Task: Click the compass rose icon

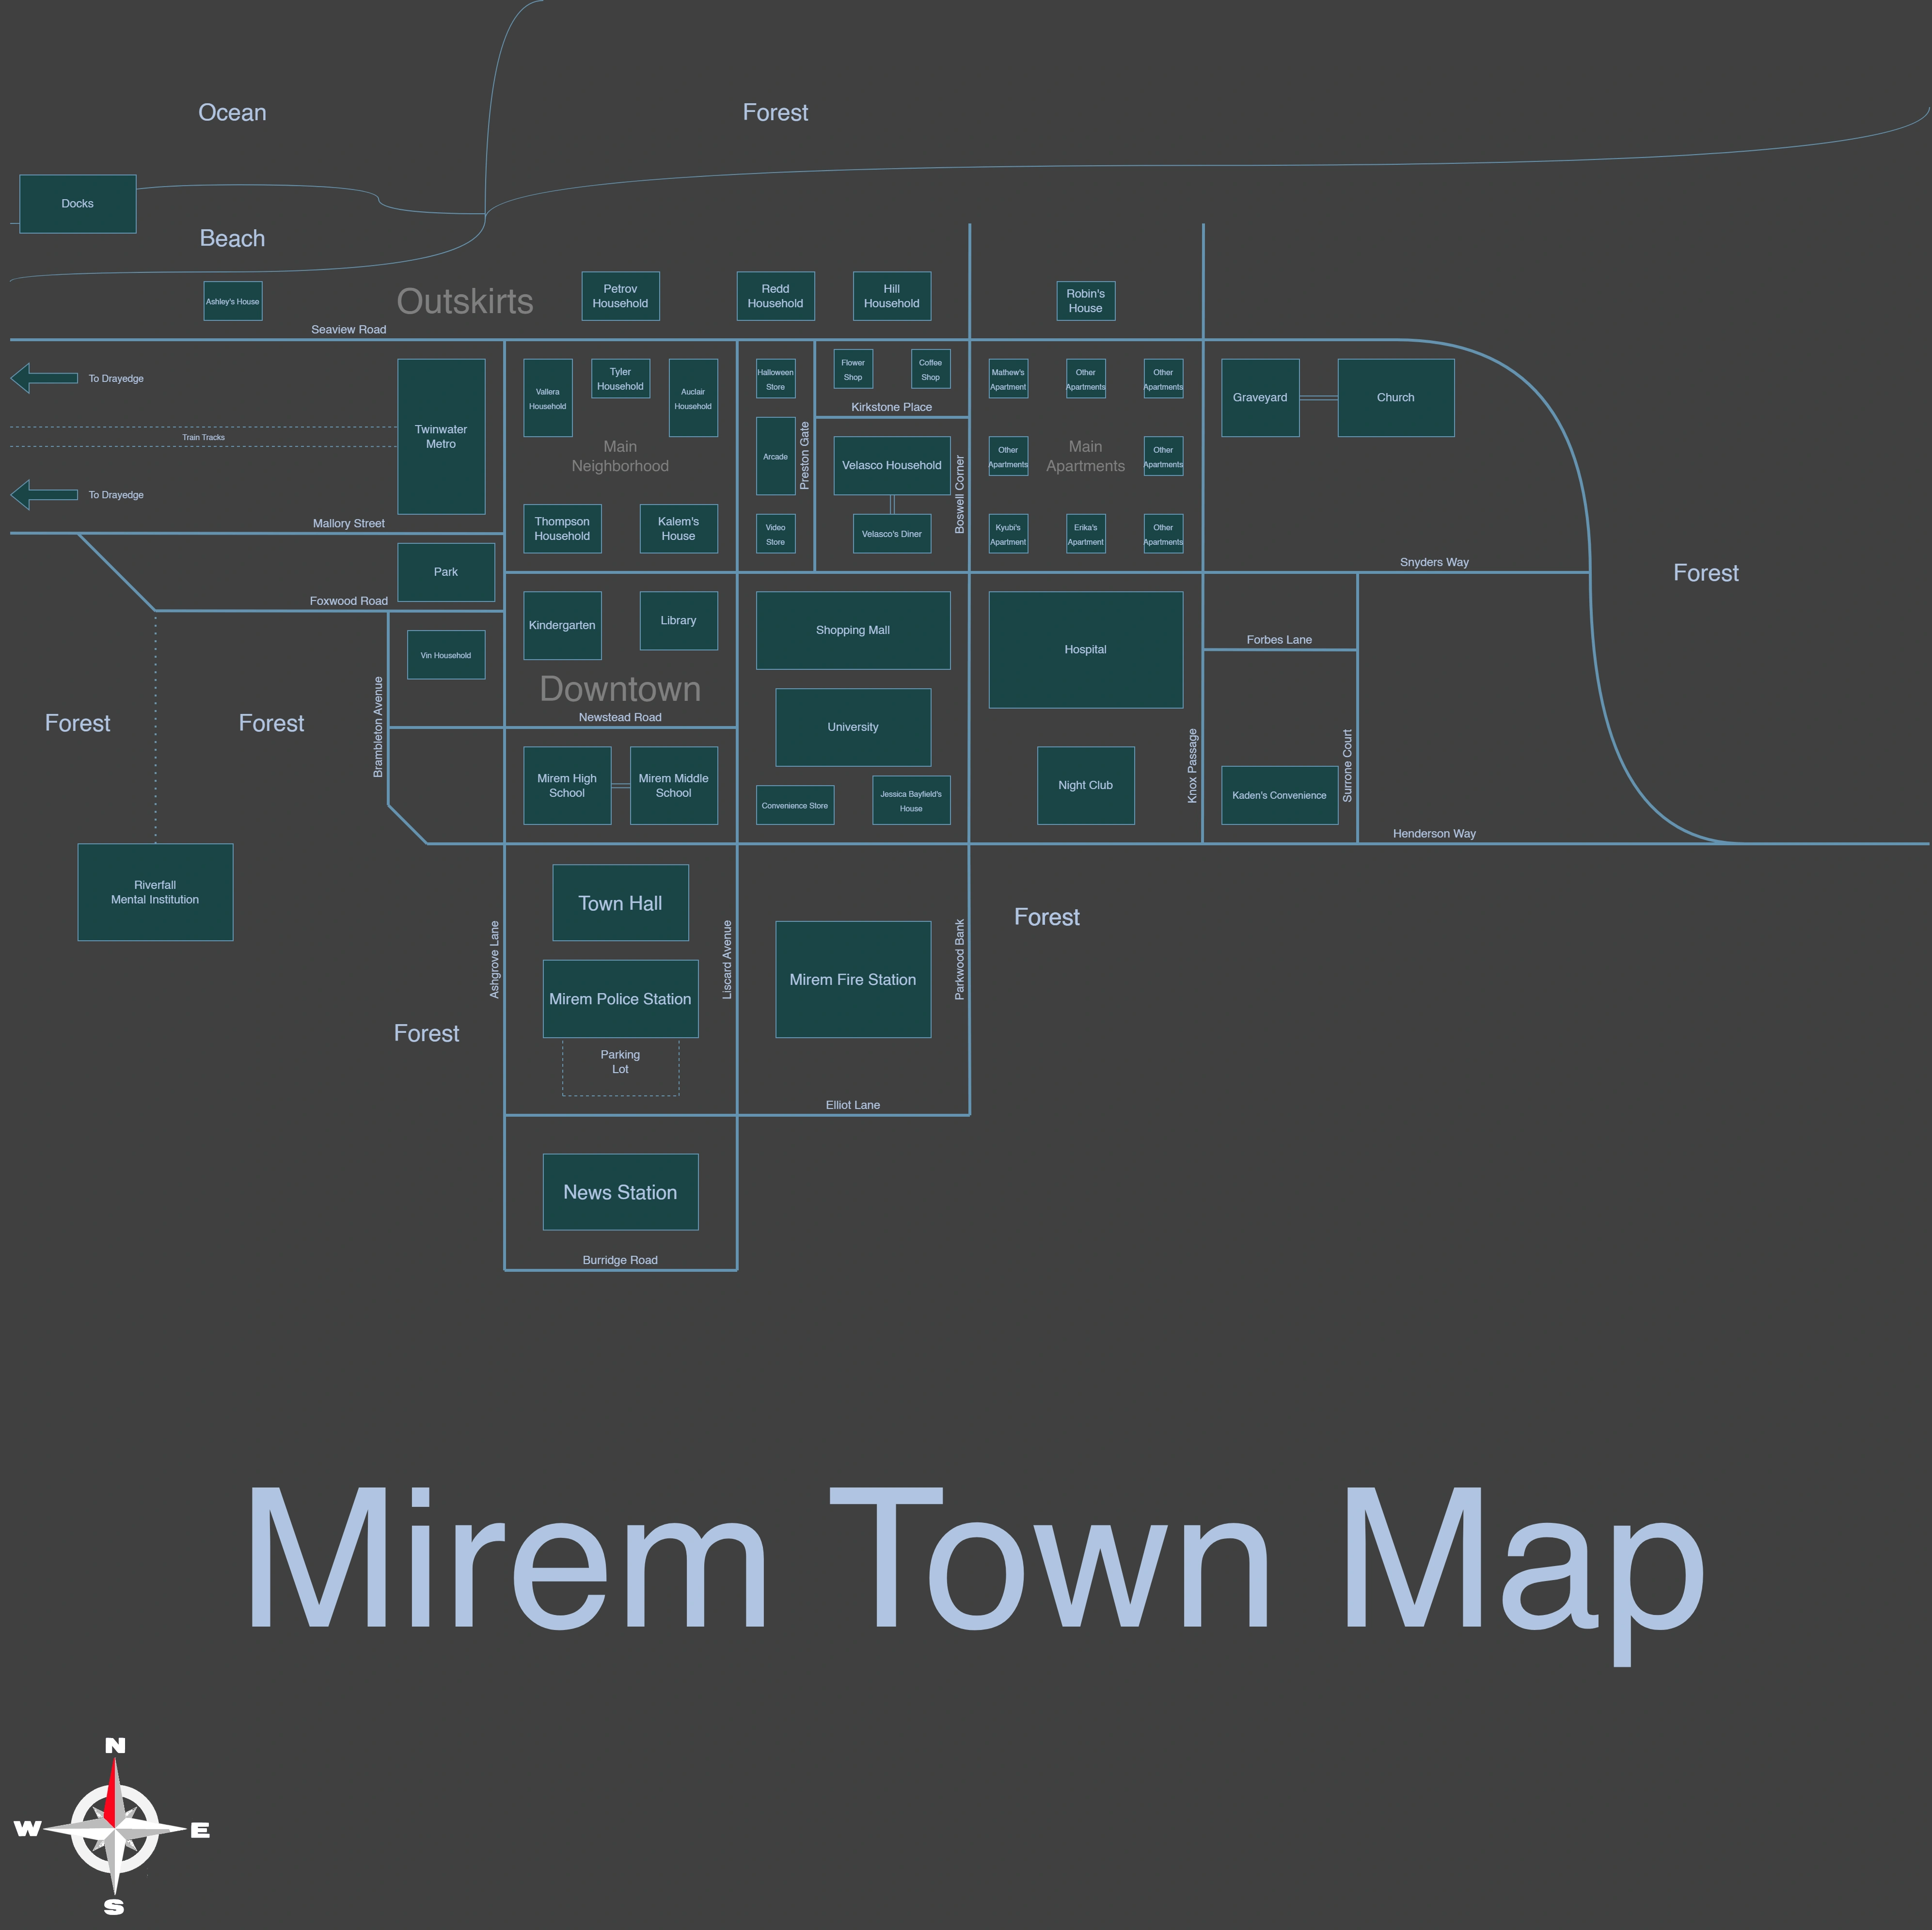Action: (114, 1828)
